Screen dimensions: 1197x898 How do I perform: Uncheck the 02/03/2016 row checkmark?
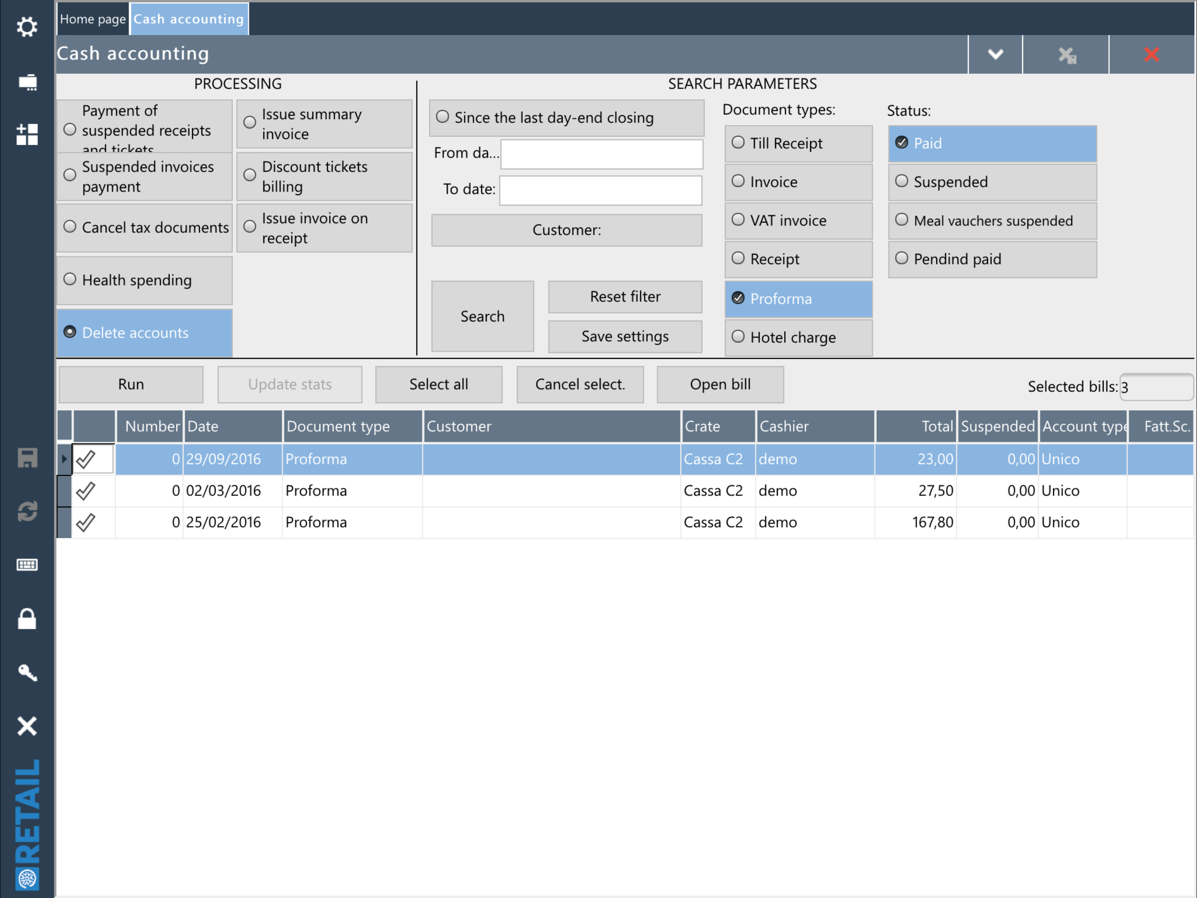86,491
